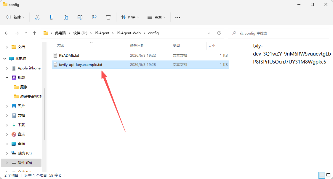Click the 2026/6/3 19:22 date cell

pos(143,56)
